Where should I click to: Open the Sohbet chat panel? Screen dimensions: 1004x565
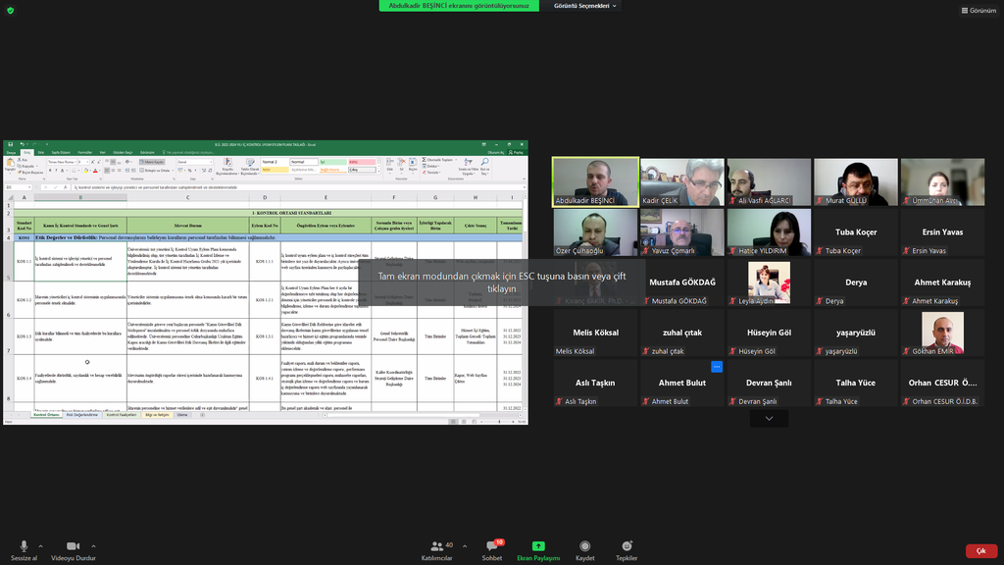[492, 546]
